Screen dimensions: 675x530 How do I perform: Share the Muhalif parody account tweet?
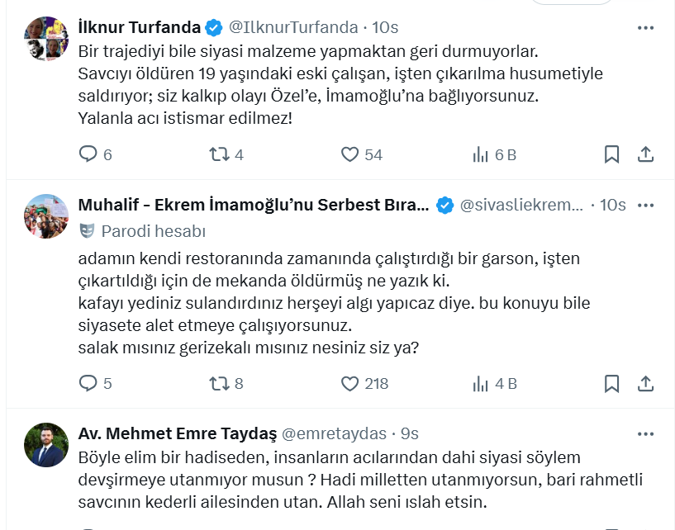646,383
